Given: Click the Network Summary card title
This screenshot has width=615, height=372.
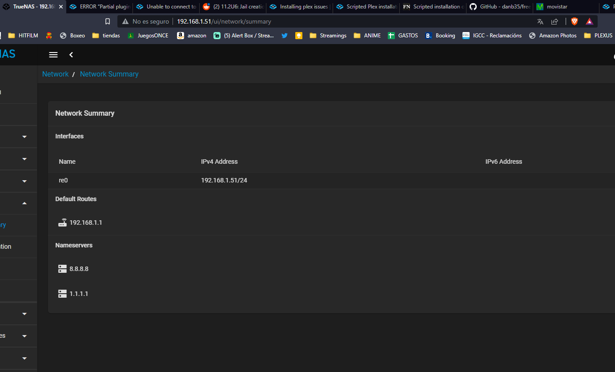Looking at the screenshot, I should tap(85, 113).
